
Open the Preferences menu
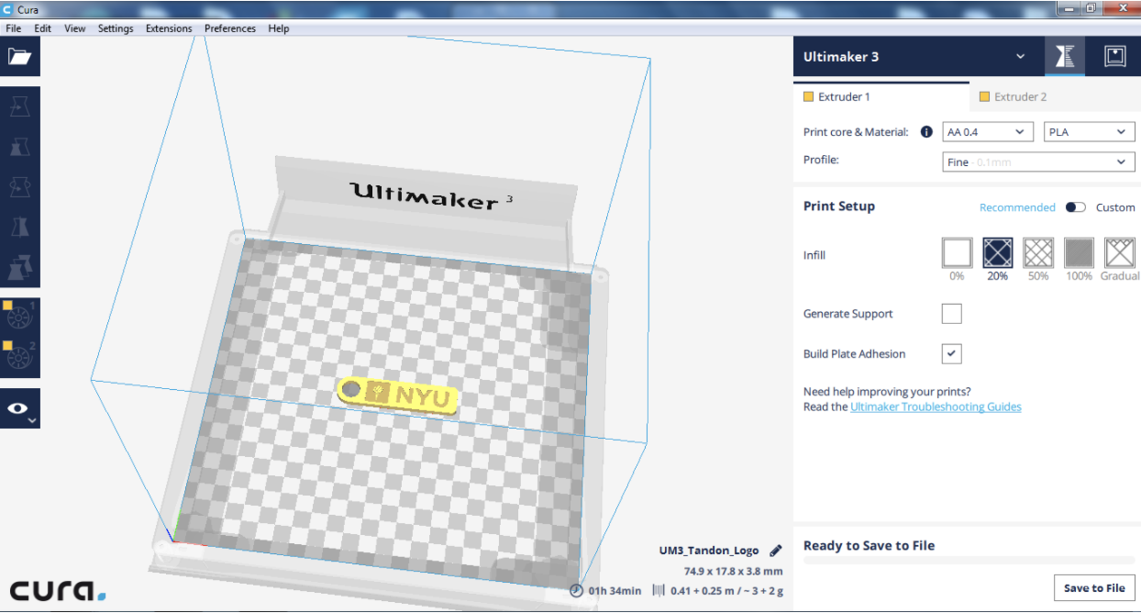[x=230, y=28]
